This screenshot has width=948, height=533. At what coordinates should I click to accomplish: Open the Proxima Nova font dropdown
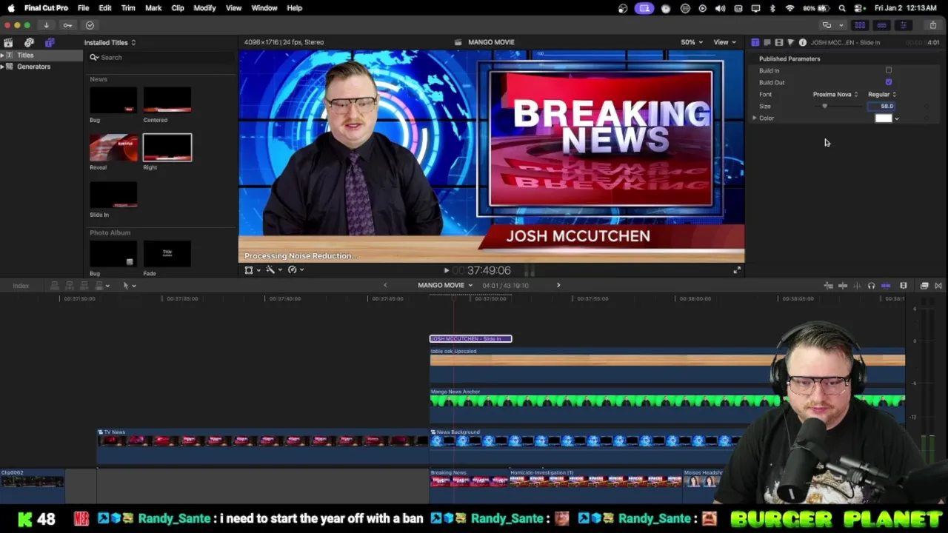[x=835, y=94]
